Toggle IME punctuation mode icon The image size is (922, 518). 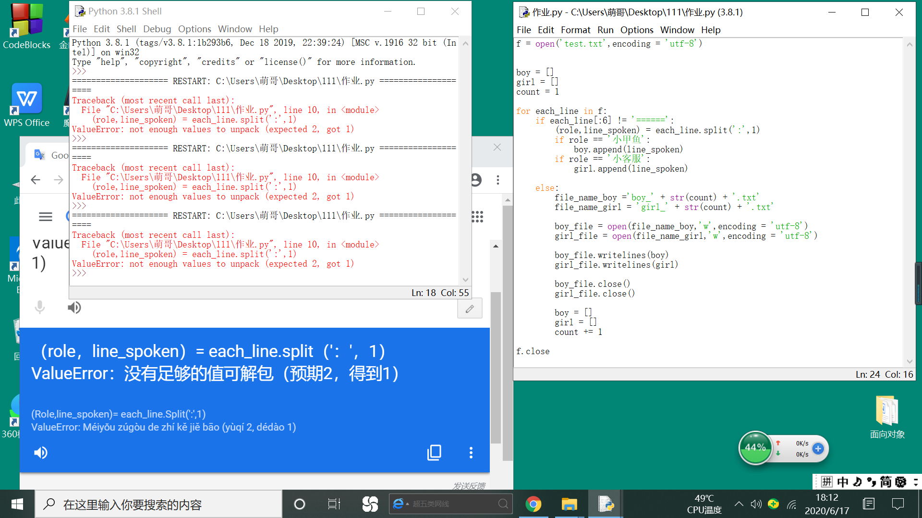tap(871, 482)
